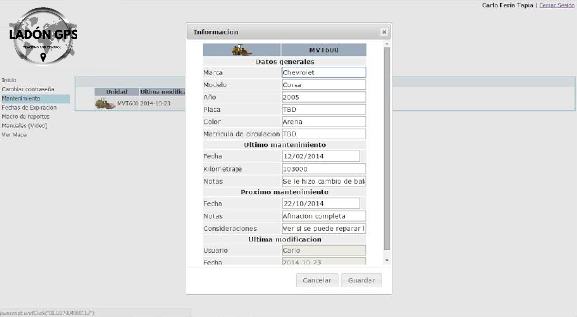Open Manuales (Video) from the sidebar
577x317 pixels.
(x=25, y=126)
